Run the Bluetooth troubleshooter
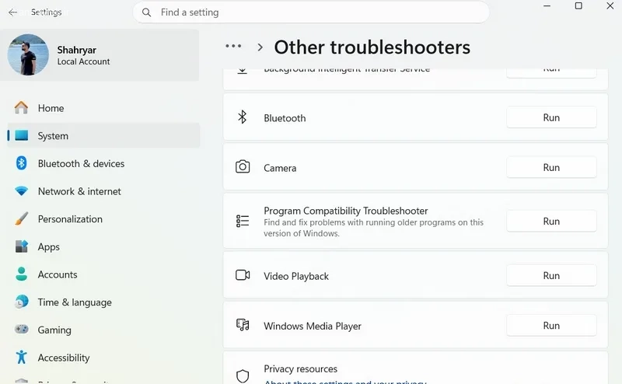Screen dimensions: 622x384 (x=551, y=117)
